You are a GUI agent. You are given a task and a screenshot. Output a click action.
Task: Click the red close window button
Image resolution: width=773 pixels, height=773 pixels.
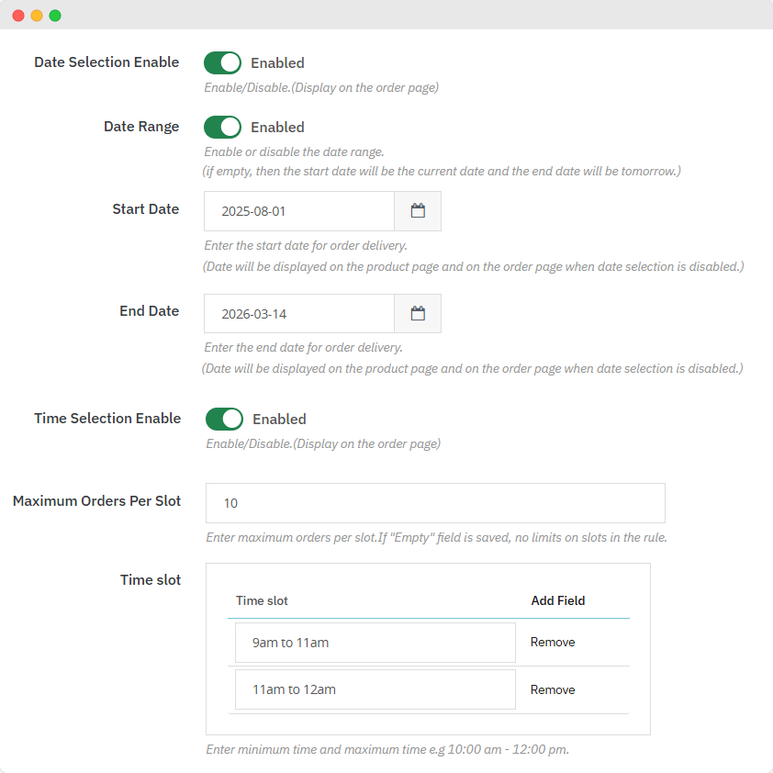[18, 16]
